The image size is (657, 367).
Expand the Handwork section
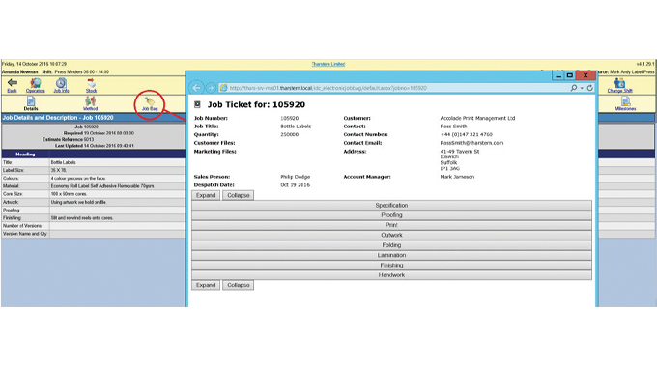(391, 275)
